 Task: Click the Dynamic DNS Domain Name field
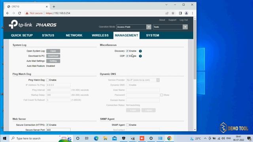point(143,100)
